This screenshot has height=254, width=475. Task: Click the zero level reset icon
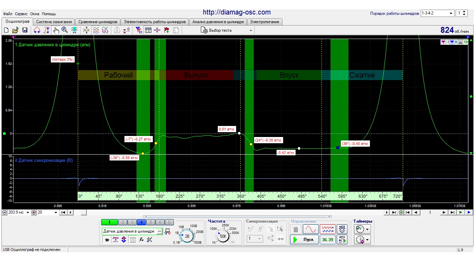tap(127, 30)
